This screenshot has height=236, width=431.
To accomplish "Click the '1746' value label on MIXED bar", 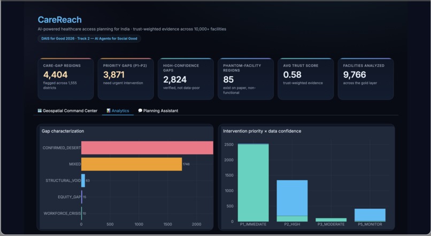I will tap(186, 164).
